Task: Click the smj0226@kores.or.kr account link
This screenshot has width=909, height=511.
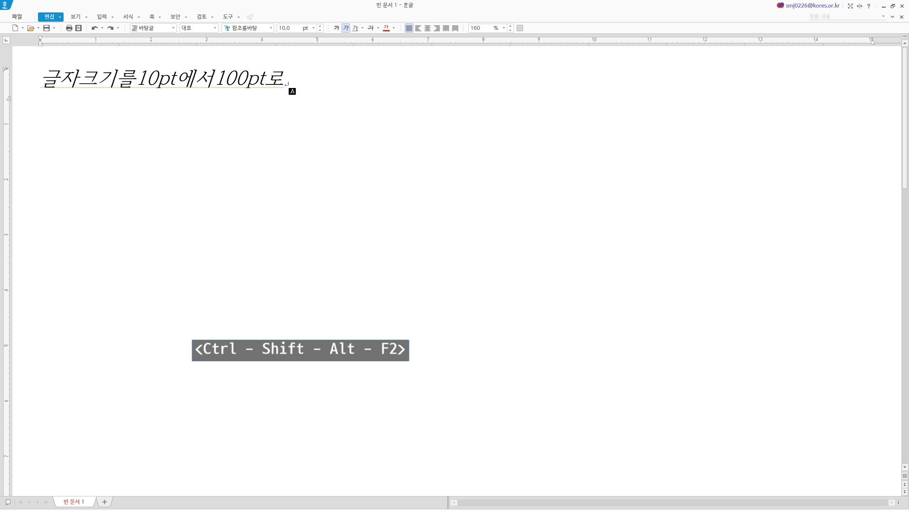Action: click(812, 5)
